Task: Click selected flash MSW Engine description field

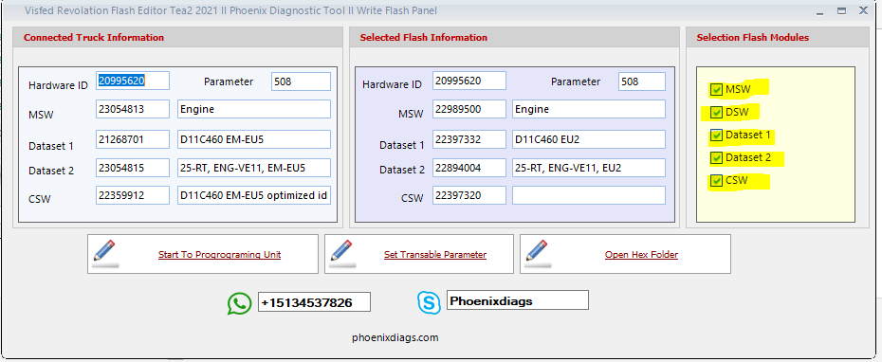Action: click(589, 109)
